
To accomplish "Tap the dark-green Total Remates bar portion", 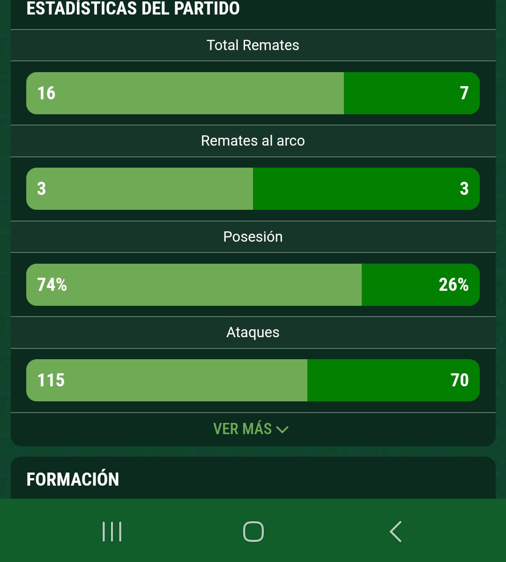I will pyautogui.click(x=412, y=93).
